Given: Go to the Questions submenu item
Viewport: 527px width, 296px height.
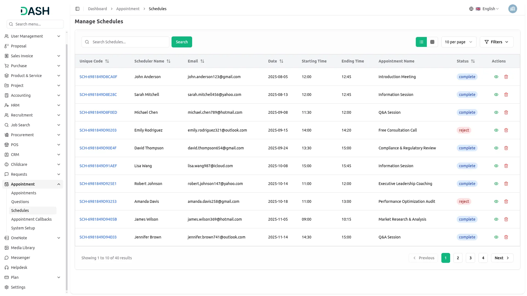Looking at the screenshot, I should (x=20, y=202).
